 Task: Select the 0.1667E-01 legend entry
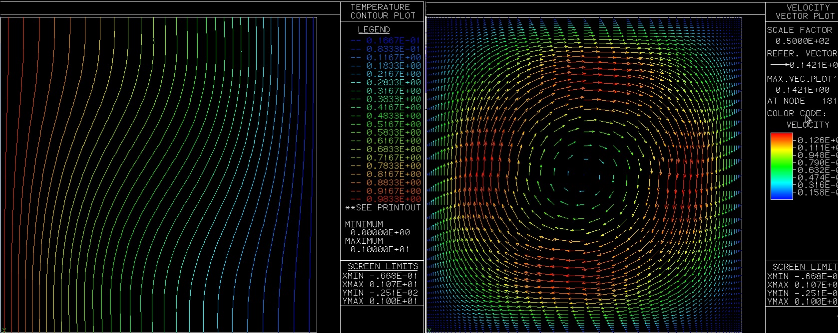point(393,40)
